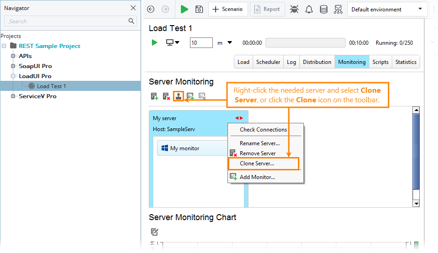Open the debug bug icon in toolbar
Screen dimensions: 438x253
pyautogui.click(x=294, y=9)
